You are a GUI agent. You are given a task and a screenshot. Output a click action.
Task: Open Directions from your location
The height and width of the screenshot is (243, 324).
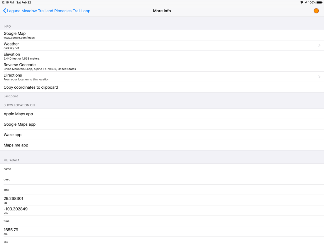pos(162,77)
